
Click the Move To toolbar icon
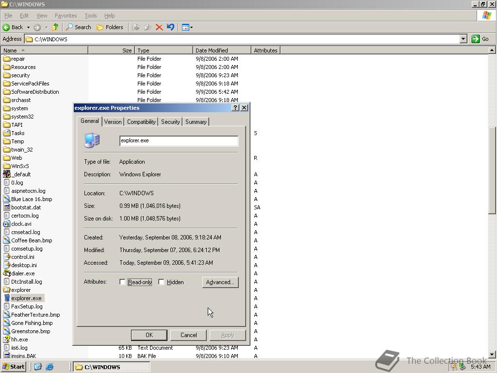click(x=136, y=27)
